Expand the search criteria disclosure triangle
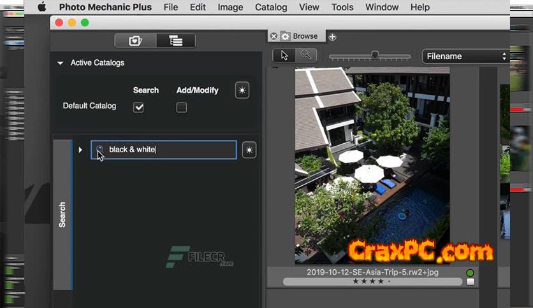Screen dimensions: 533x308 pos(80,150)
